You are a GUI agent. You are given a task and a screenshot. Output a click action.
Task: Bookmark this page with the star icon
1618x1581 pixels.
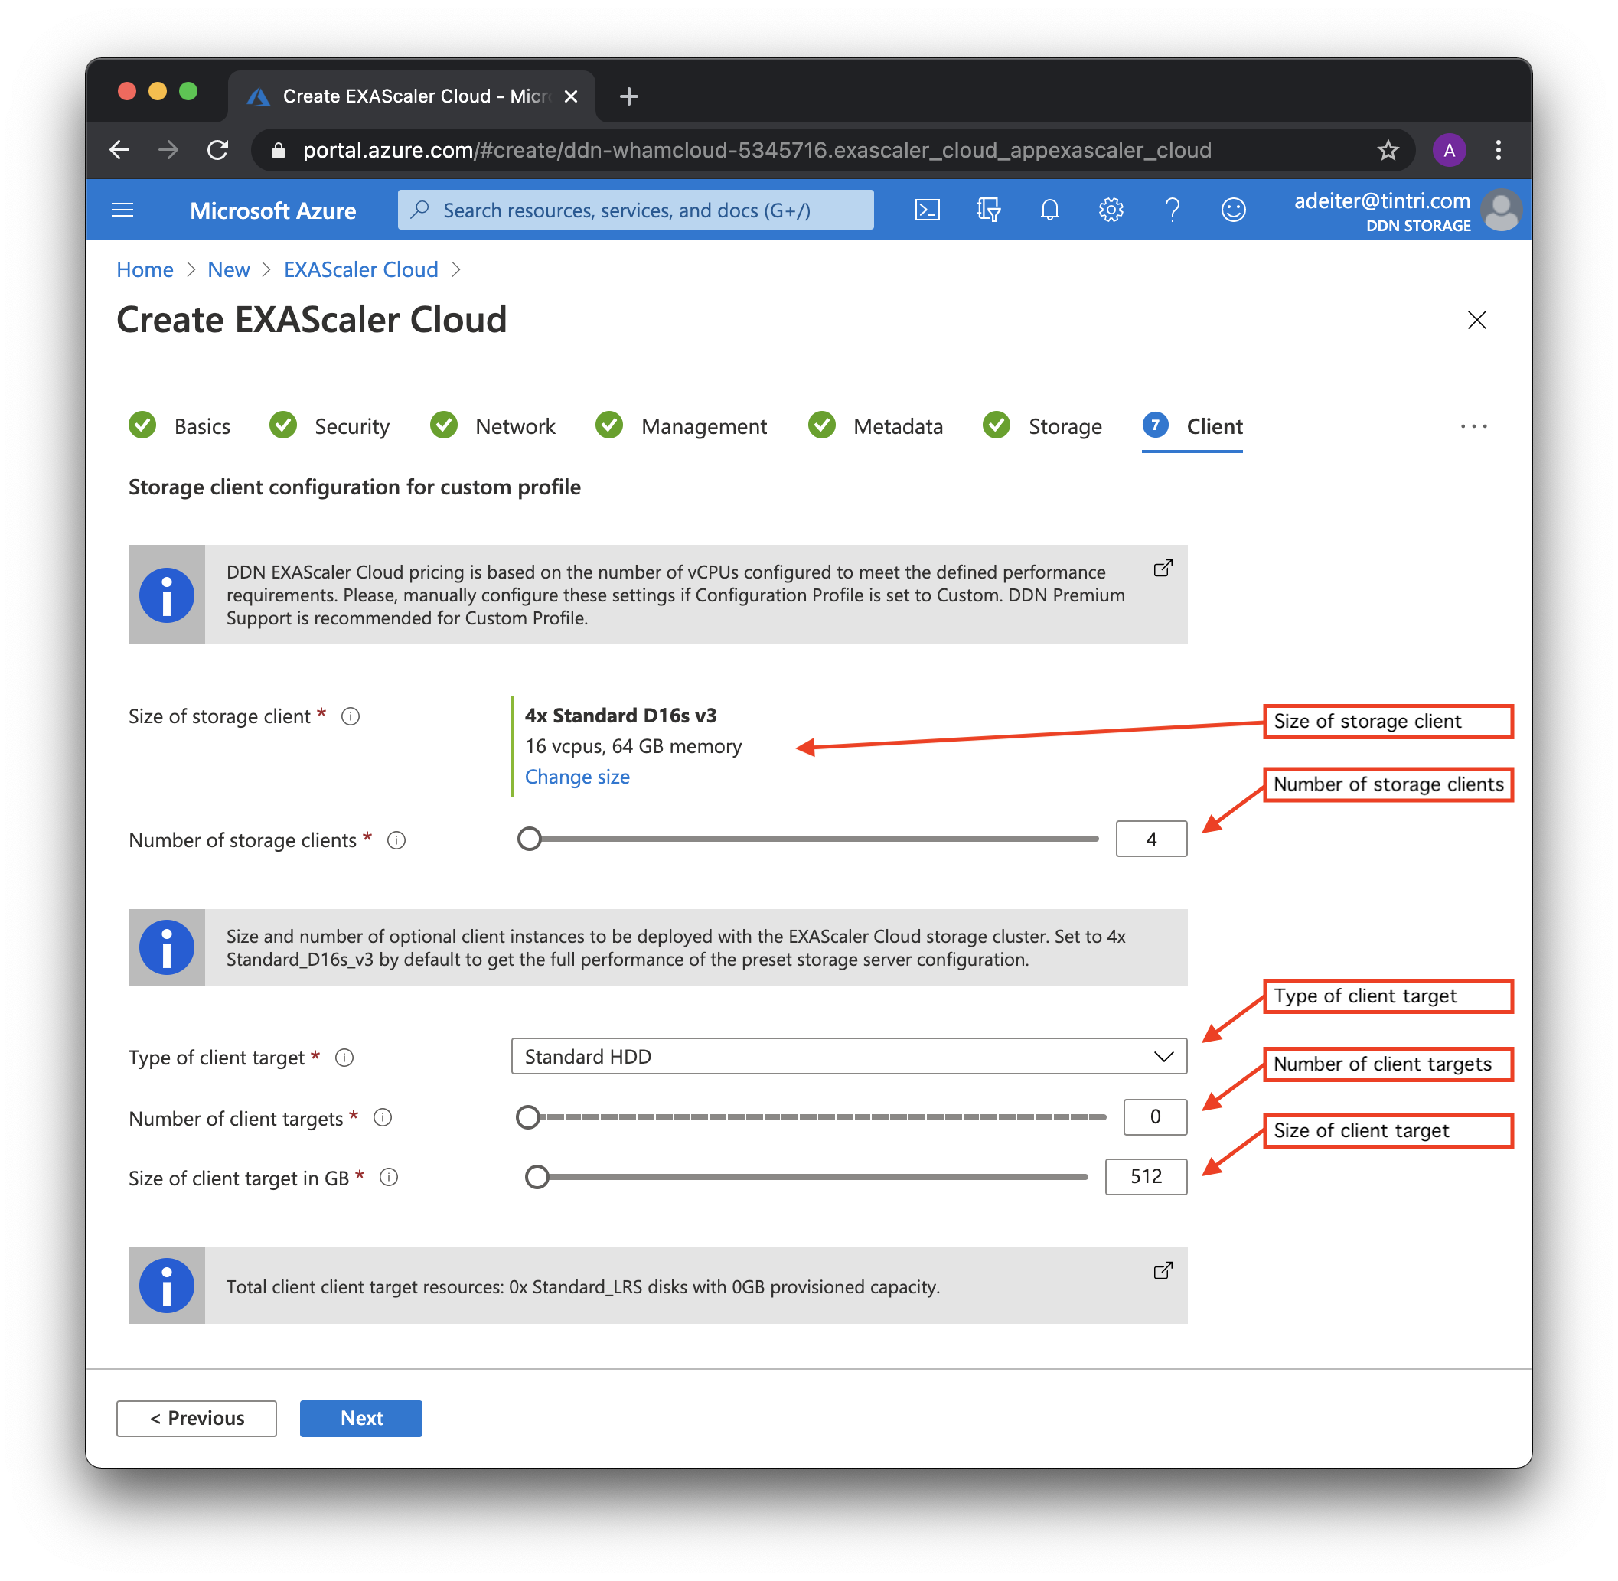[x=1388, y=150]
